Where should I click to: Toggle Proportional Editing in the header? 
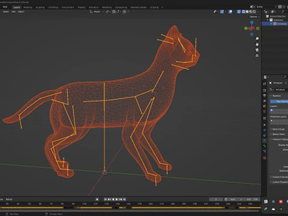pyautogui.click(x=124, y=11)
